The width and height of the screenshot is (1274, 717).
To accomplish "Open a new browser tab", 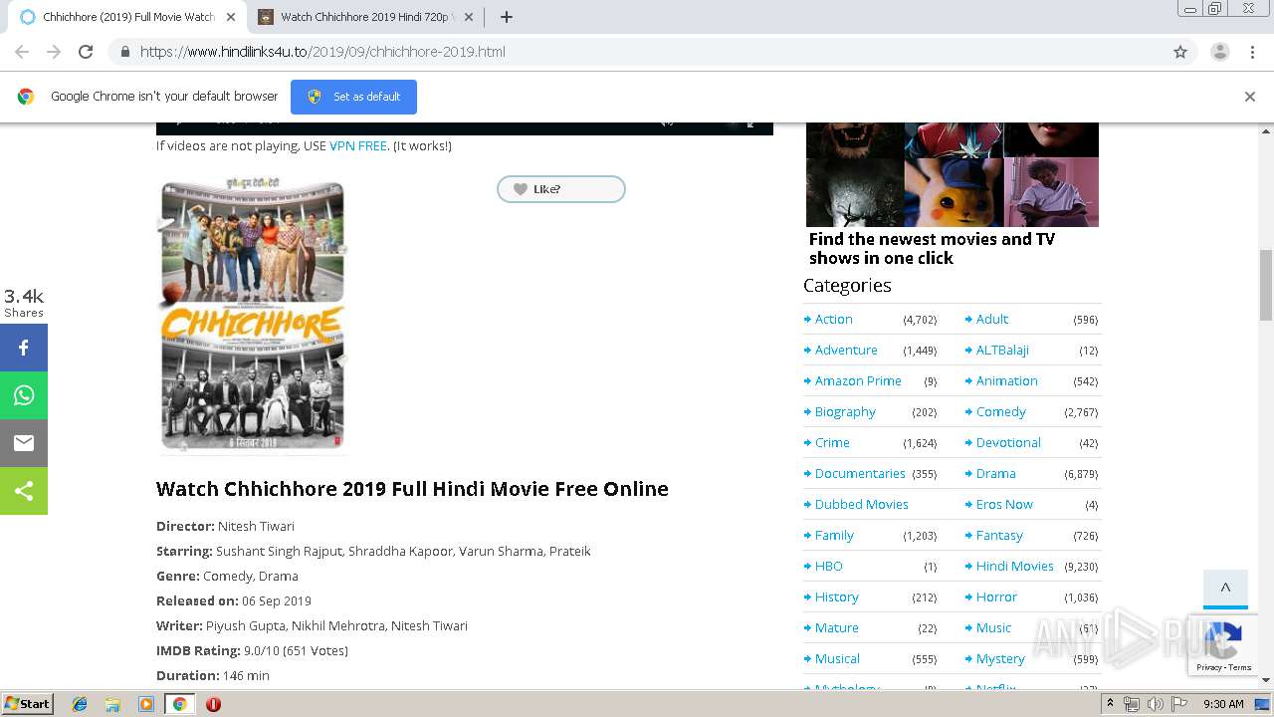I will click(506, 17).
